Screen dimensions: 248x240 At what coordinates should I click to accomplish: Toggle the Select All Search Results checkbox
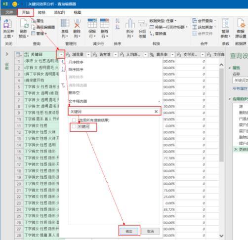74,120
